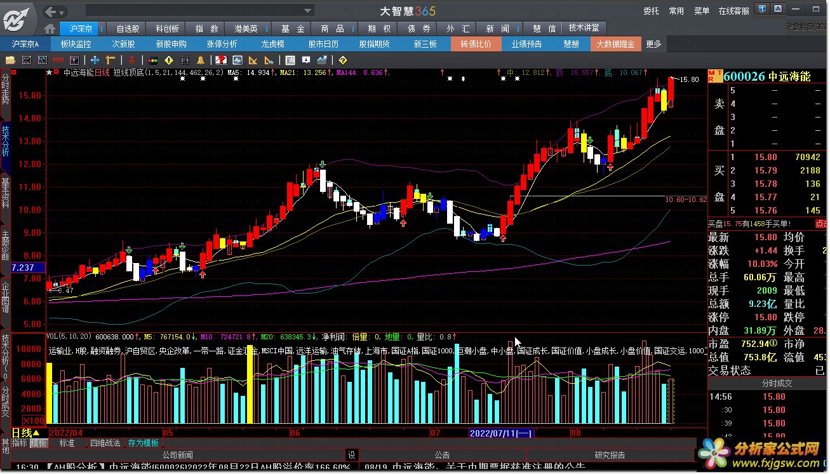The height and width of the screenshot is (474, 830).
Task: Open the binoculars search tool
Action: 185,60
